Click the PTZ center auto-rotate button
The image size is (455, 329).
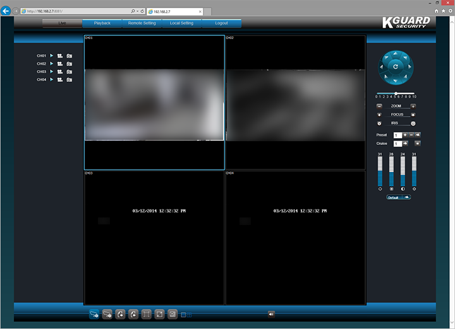pyautogui.click(x=396, y=67)
